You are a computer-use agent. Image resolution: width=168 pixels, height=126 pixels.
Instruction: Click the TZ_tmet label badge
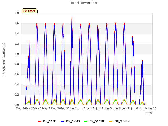point(29,11)
